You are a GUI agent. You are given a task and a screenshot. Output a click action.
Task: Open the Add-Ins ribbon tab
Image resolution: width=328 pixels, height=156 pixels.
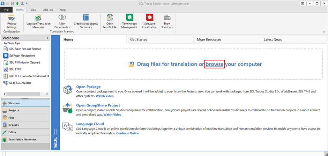(48, 10)
